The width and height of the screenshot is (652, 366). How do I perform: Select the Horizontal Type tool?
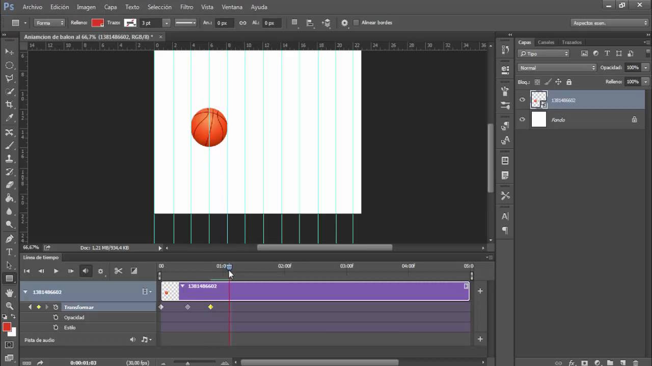[x=9, y=252]
